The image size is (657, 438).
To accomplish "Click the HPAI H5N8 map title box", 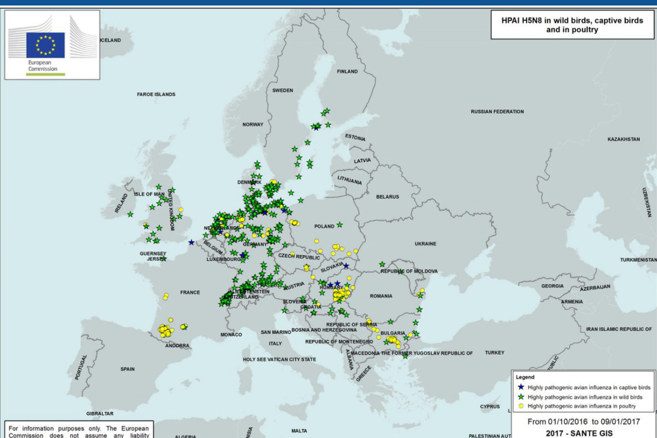I will pos(572,25).
